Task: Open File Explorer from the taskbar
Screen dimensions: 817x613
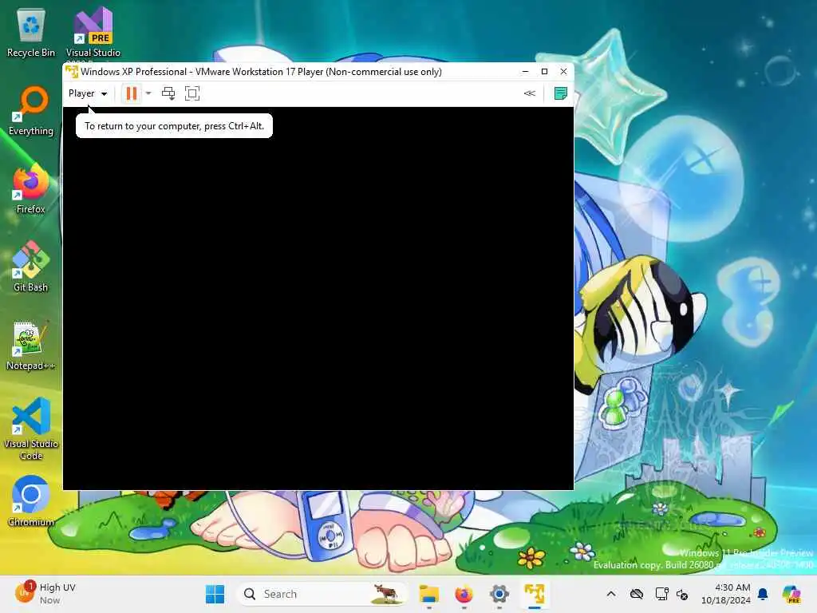Action: point(429,594)
